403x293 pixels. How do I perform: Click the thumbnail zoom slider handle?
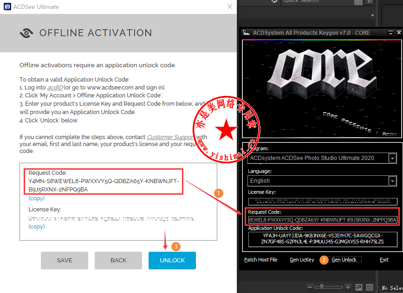[322, 287]
